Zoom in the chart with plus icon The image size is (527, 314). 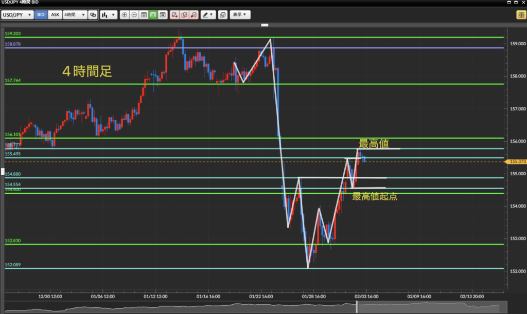click(125, 15)
